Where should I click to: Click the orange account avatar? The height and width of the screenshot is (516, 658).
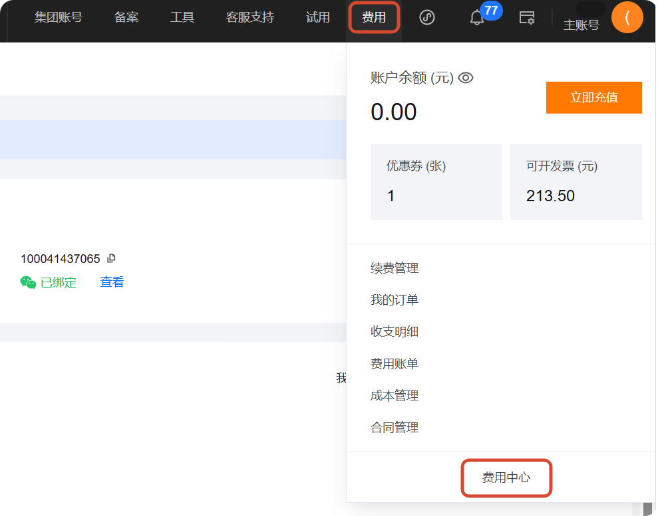coord(627,17)
